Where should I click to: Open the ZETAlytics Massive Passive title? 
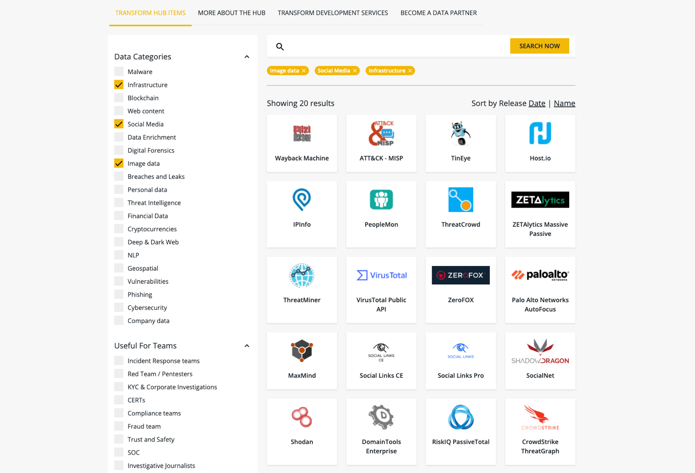(x=540, y=229)
